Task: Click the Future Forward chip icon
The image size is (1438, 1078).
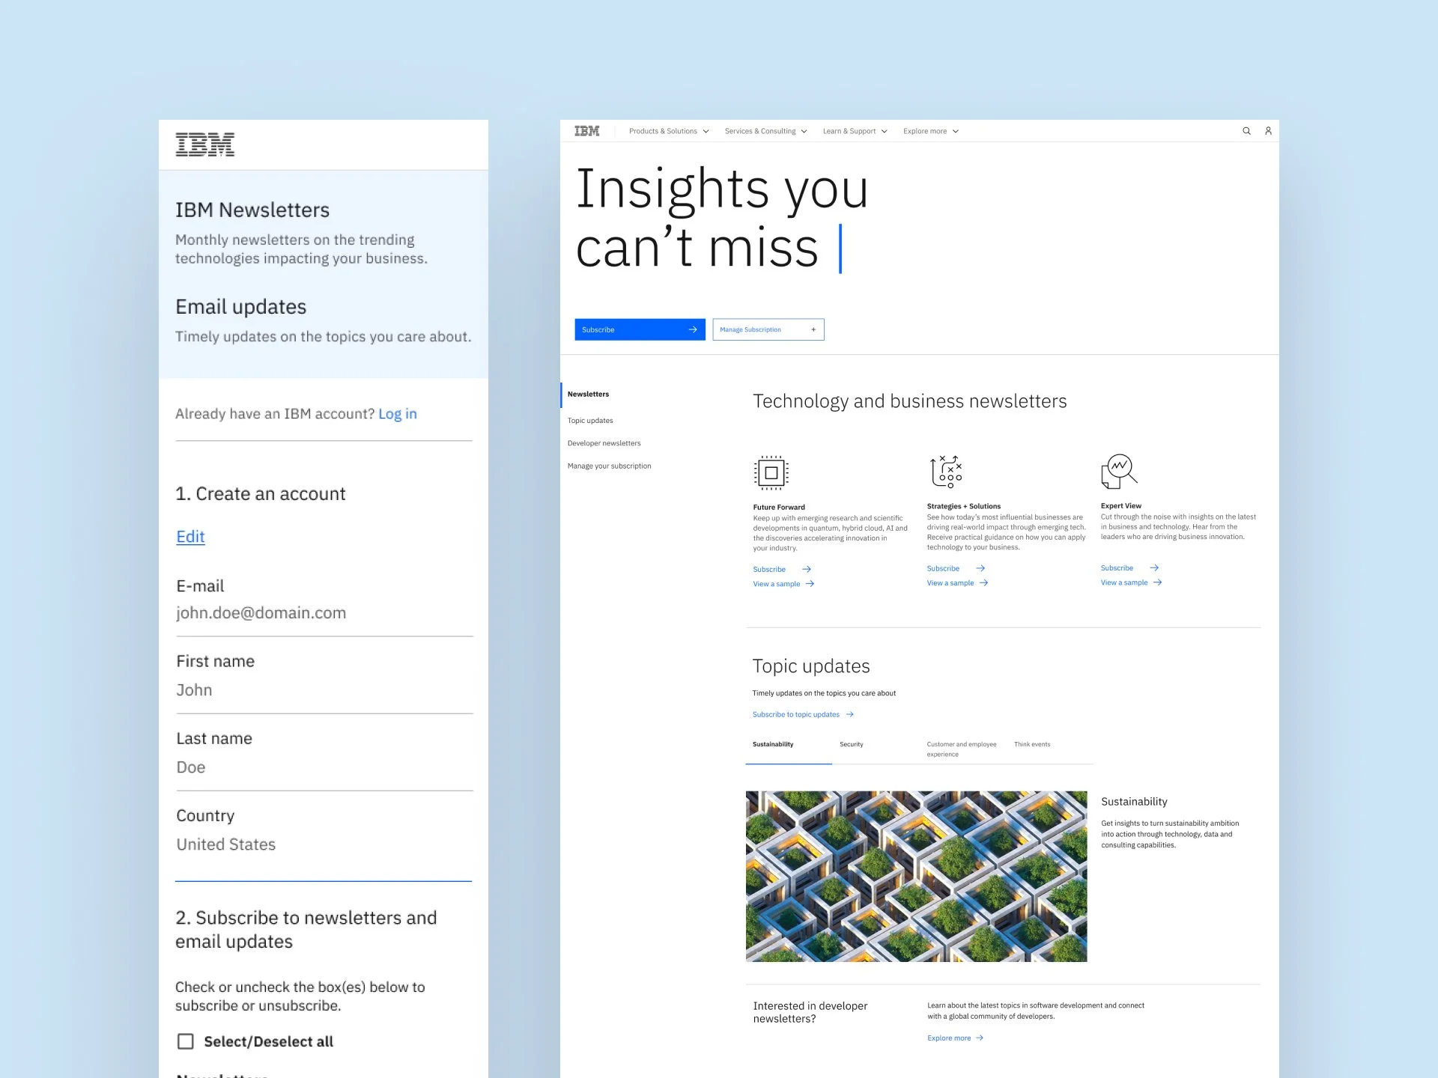Action: 771,472
